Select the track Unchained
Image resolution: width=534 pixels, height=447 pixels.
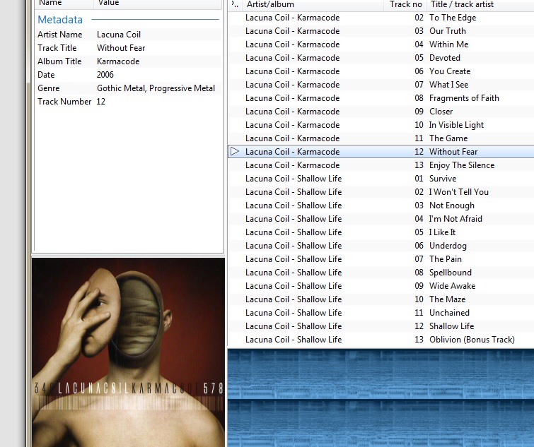pyautogui.click(x=381, y=313)
